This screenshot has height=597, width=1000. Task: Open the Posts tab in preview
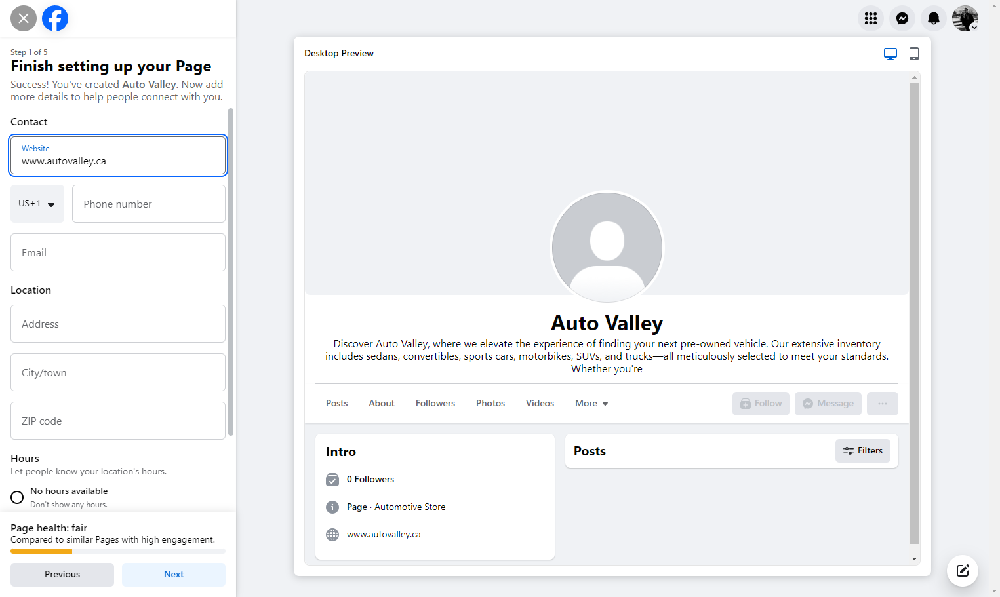[x=337, y=404]
